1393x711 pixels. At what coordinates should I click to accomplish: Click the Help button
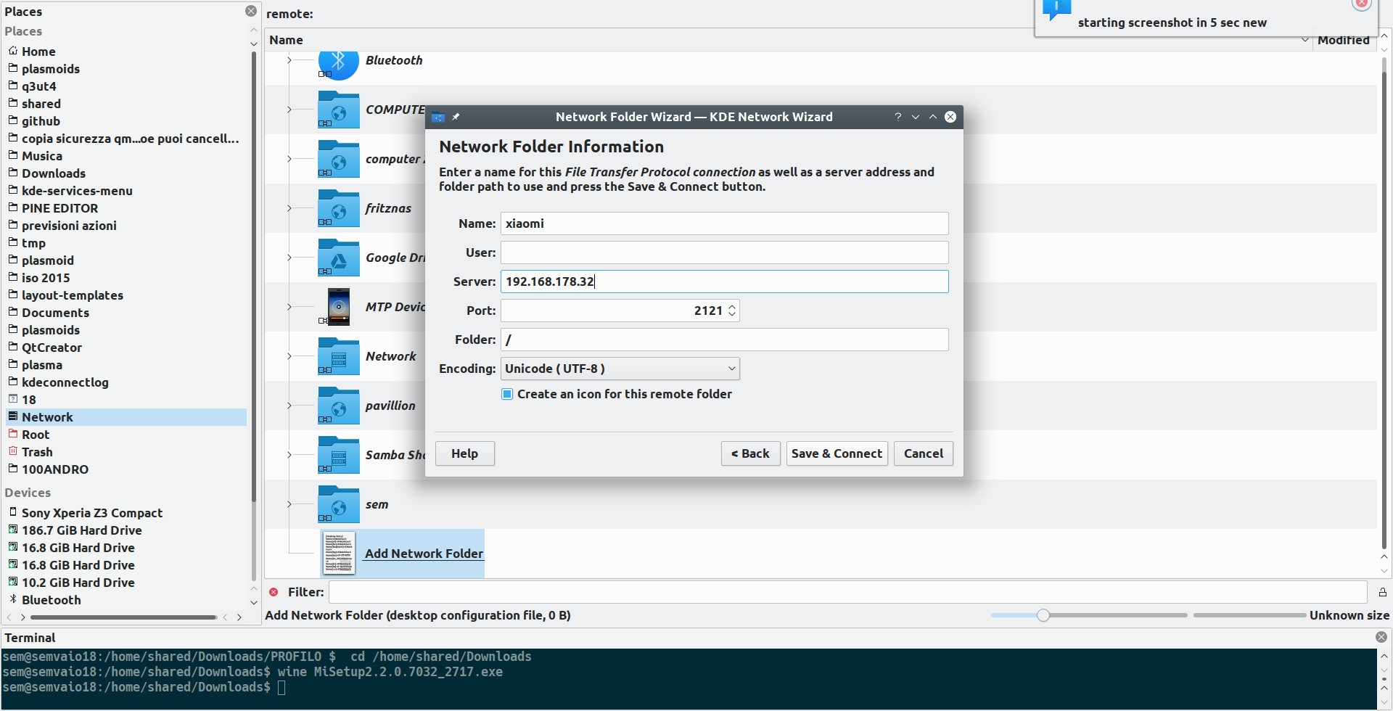point(465,453)
